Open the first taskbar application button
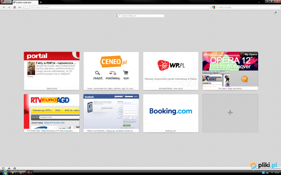This screenshot has width=281, height=175. tap(14, 173)
